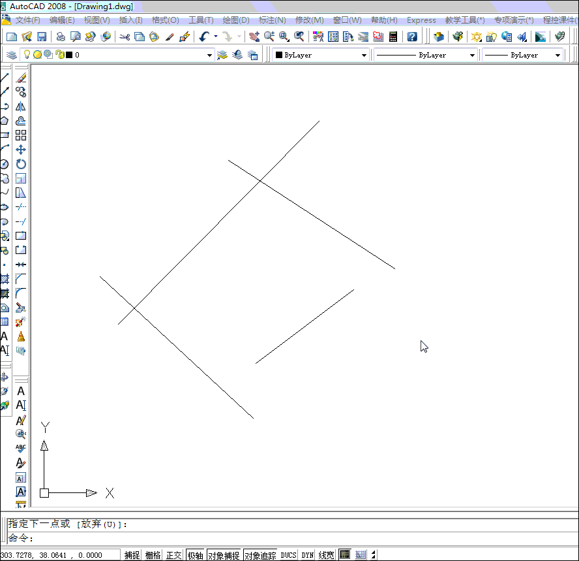Open the Layer Properties Manager icon
This screenshot has width=579, height=561.
click(12, 55)
